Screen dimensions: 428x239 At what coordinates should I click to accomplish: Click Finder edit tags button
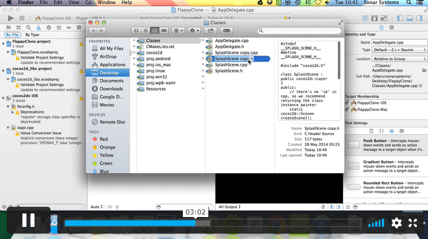227,30
